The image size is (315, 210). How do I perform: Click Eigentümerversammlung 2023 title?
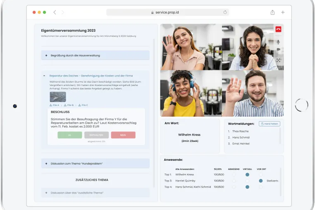68,31
